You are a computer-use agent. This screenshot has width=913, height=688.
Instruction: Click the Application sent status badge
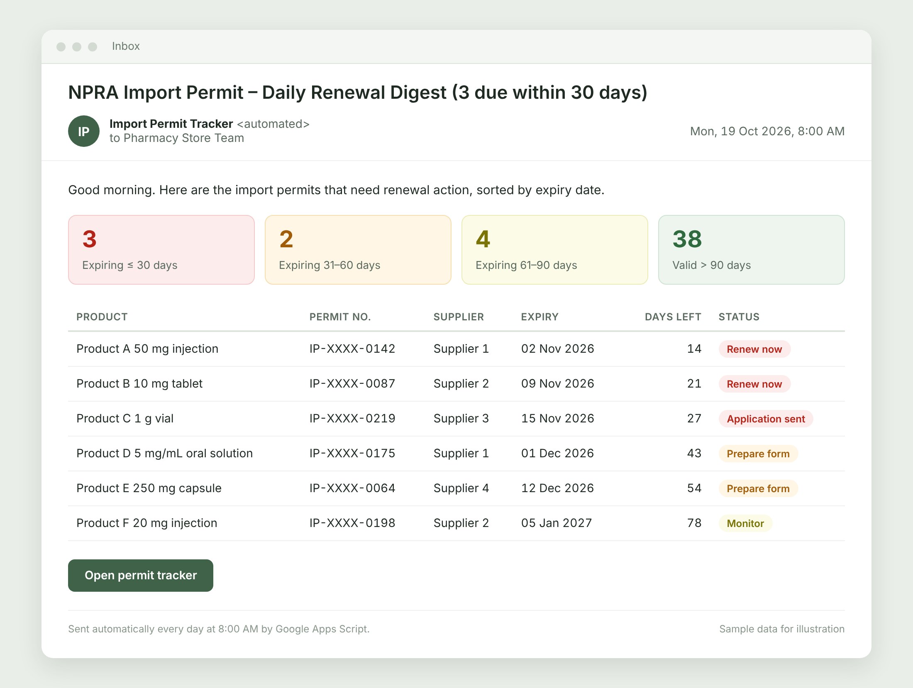[766, 419]
